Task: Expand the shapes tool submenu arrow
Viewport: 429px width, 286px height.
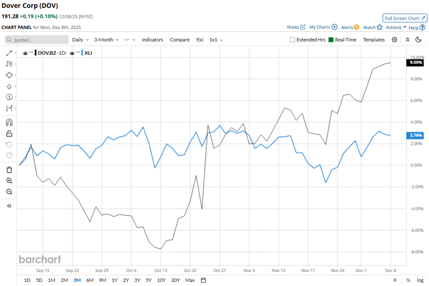Action: click(x=16, y=75)
